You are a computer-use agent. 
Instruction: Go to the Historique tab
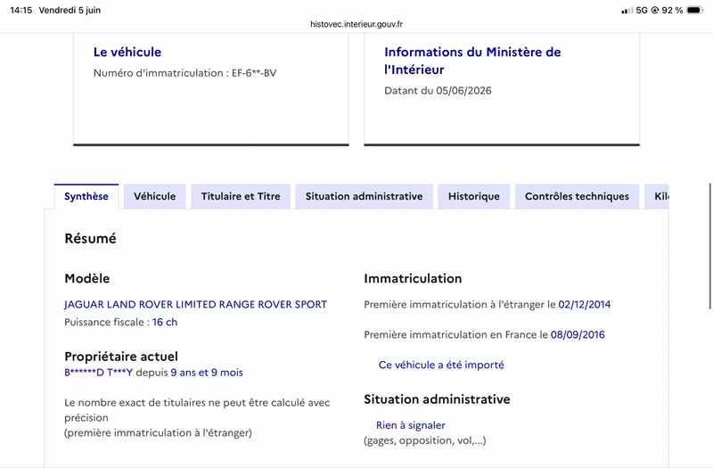tap(474, 196)
